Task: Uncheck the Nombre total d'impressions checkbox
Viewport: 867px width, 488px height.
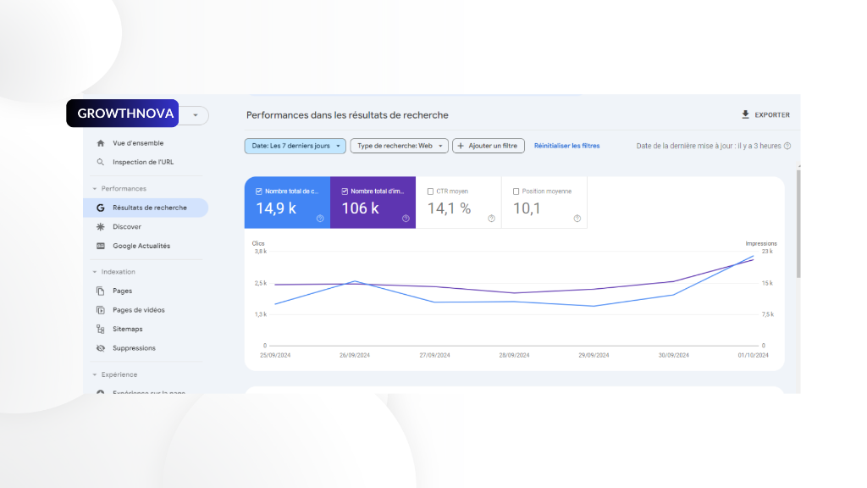Action: [345, 191]
